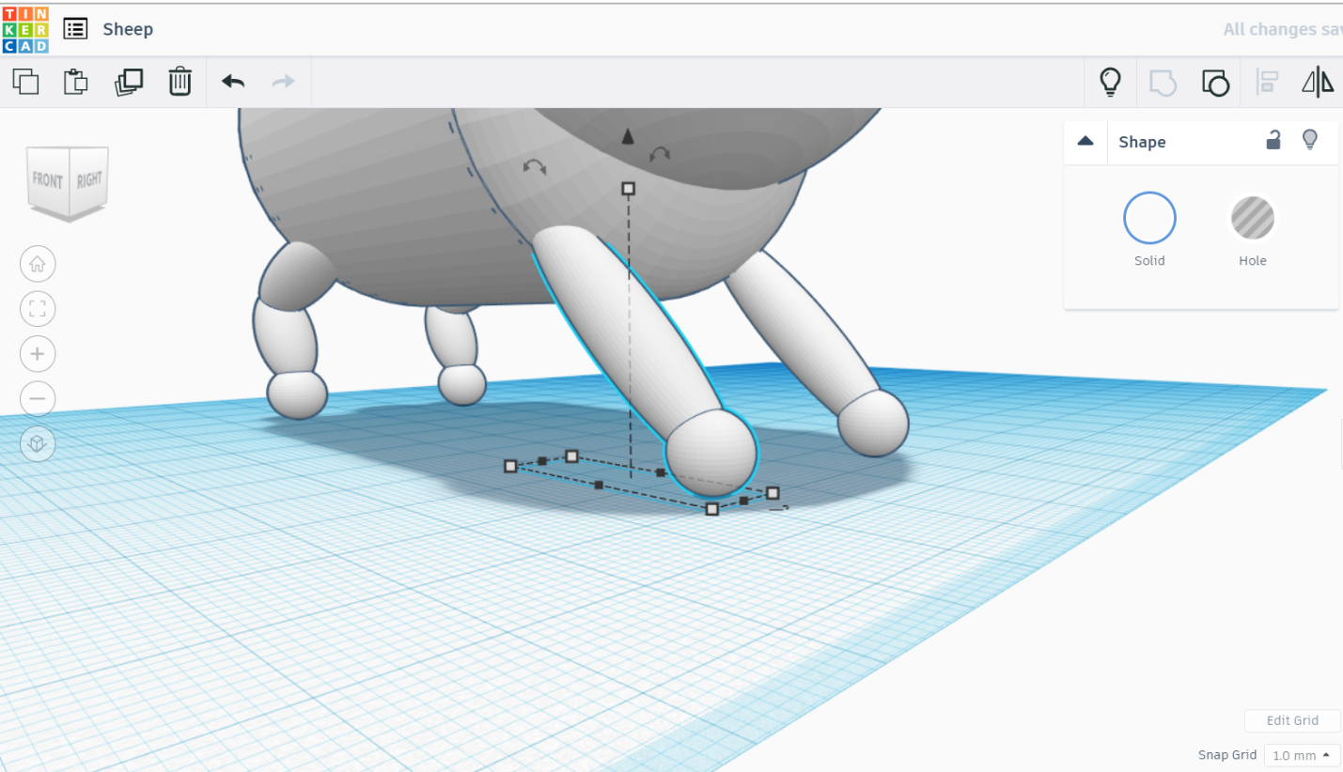Open the Snap Grid dropdown
This screenshot has width=1343, height=772.
(x=1302, y=755)
